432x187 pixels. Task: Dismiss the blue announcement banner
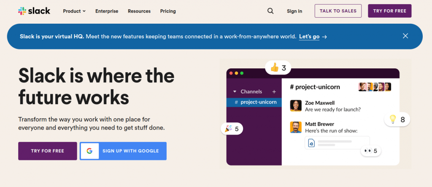click(x=405, y=36)
